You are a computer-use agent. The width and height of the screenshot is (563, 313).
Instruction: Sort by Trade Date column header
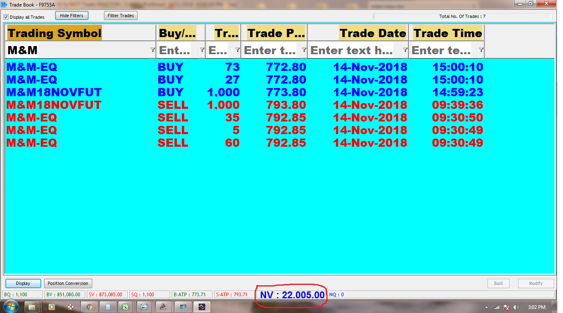[358, 33]
